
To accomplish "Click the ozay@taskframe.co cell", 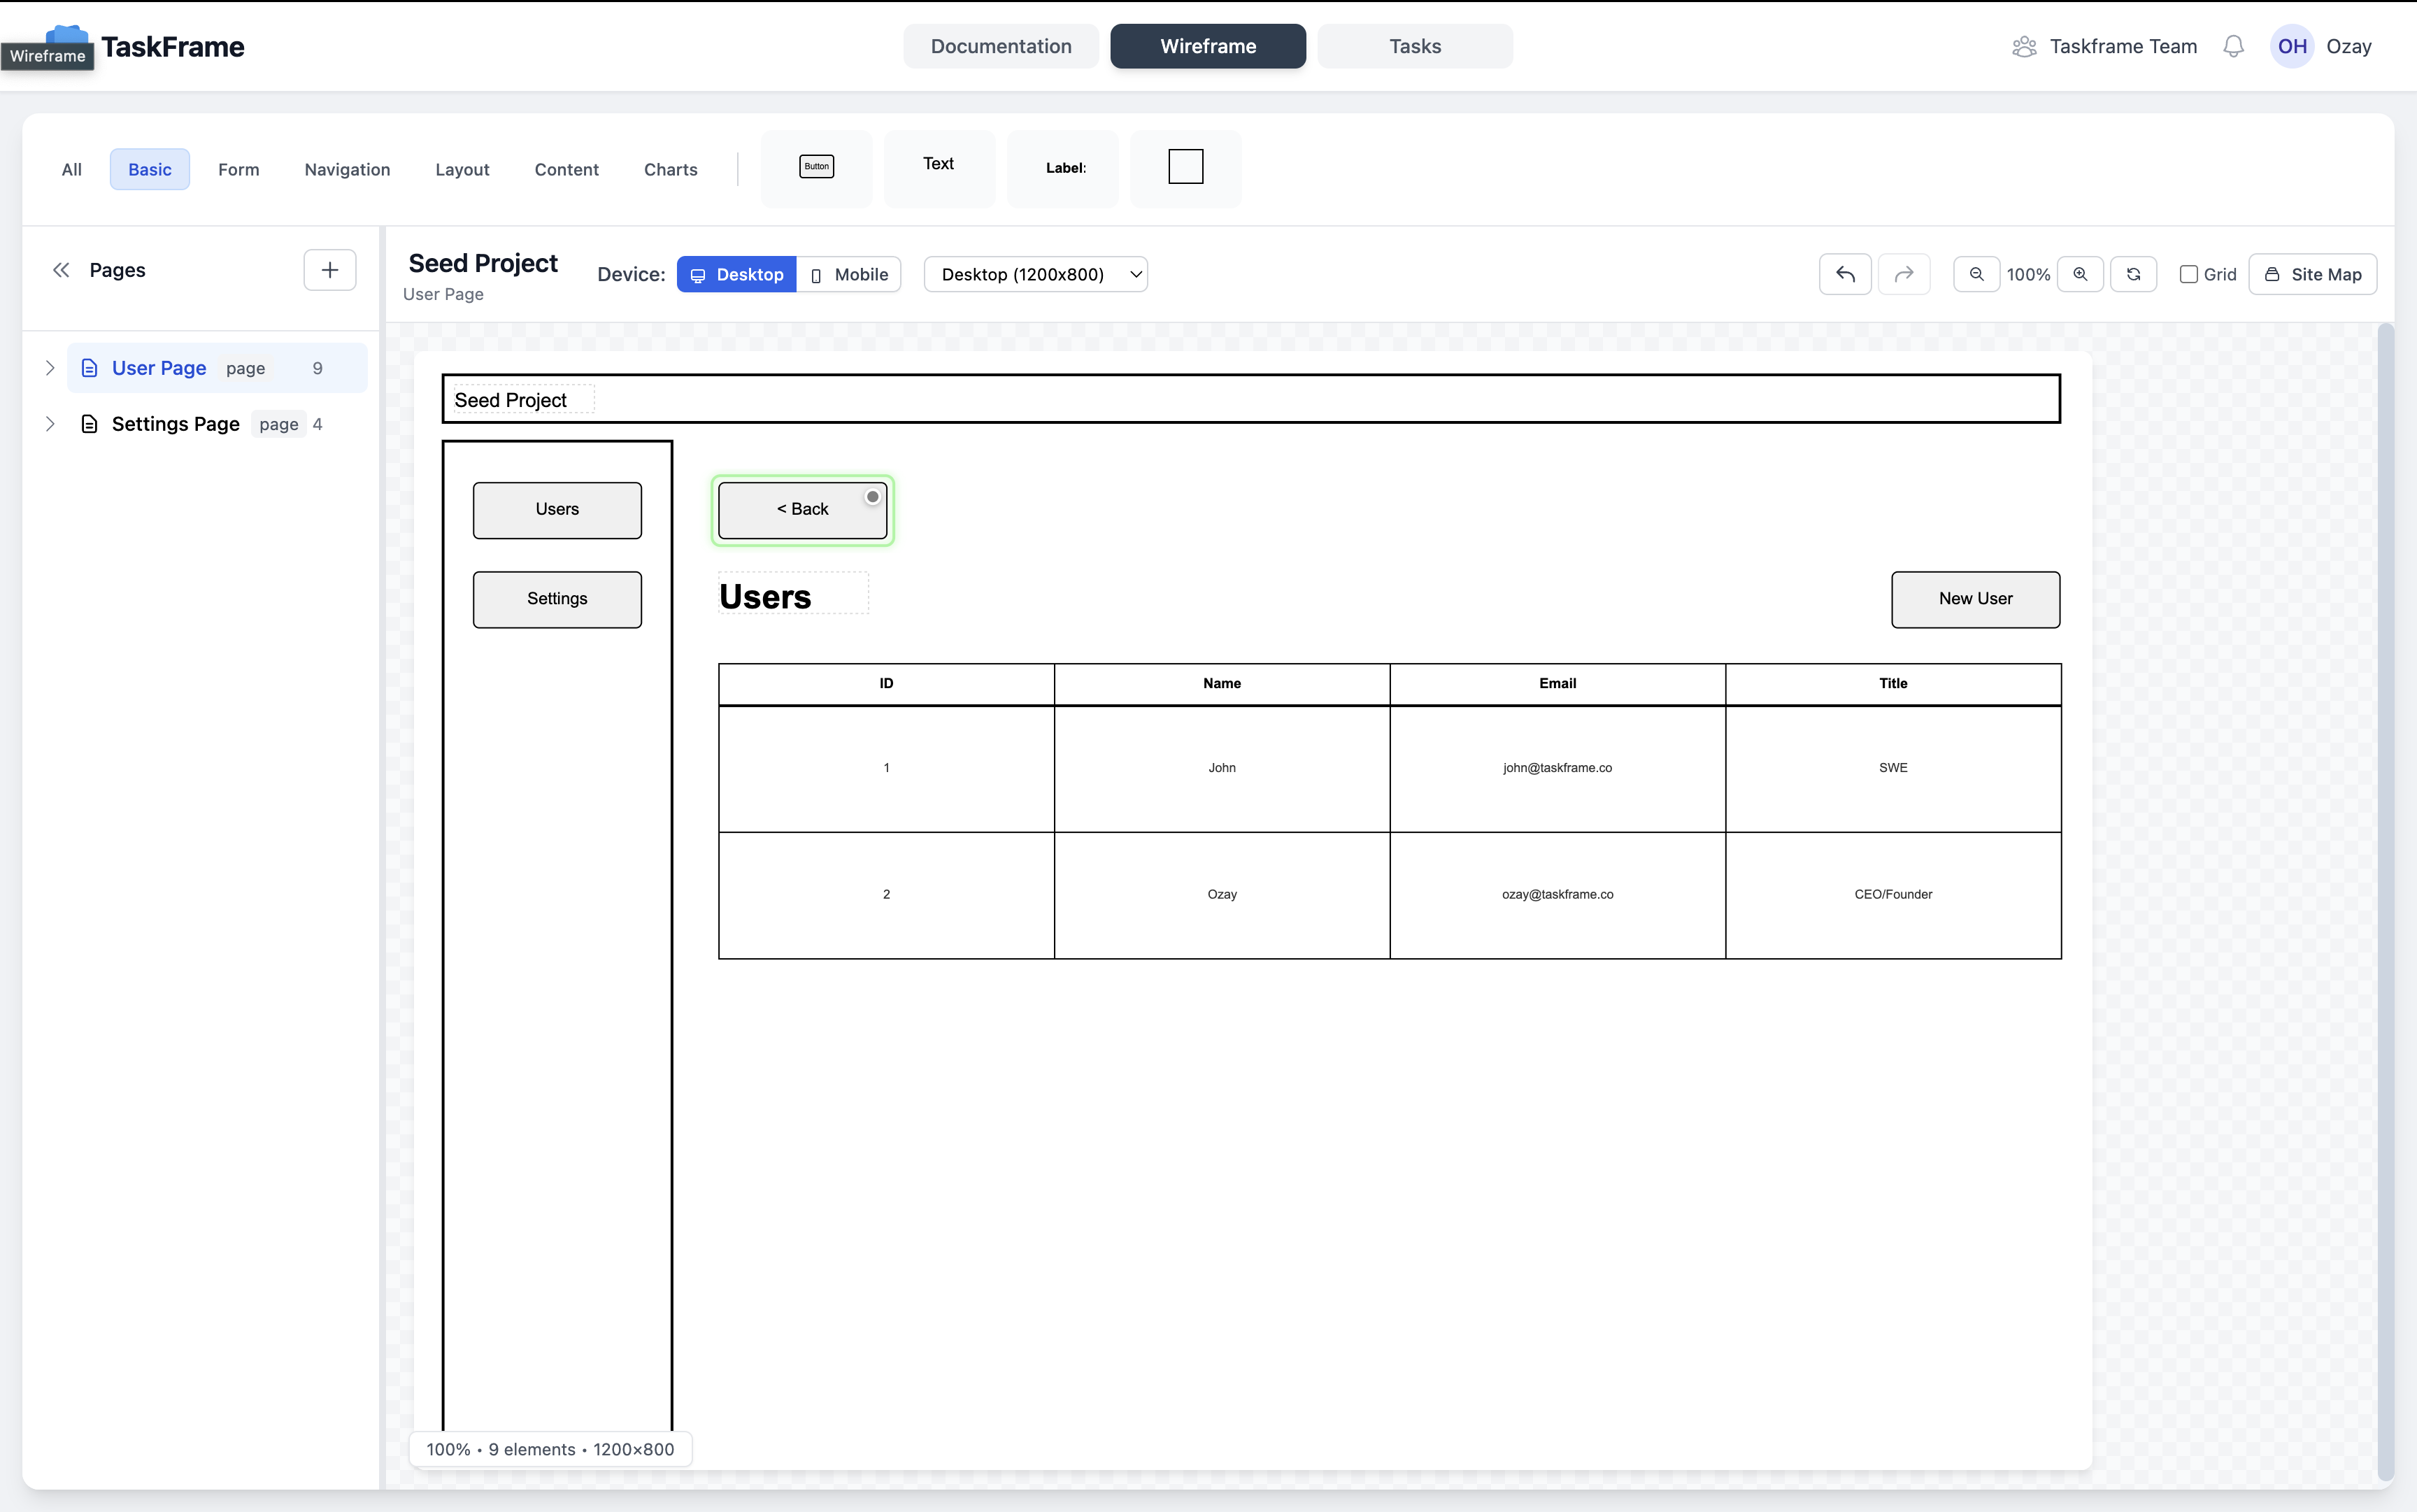I will [1557, 895].
